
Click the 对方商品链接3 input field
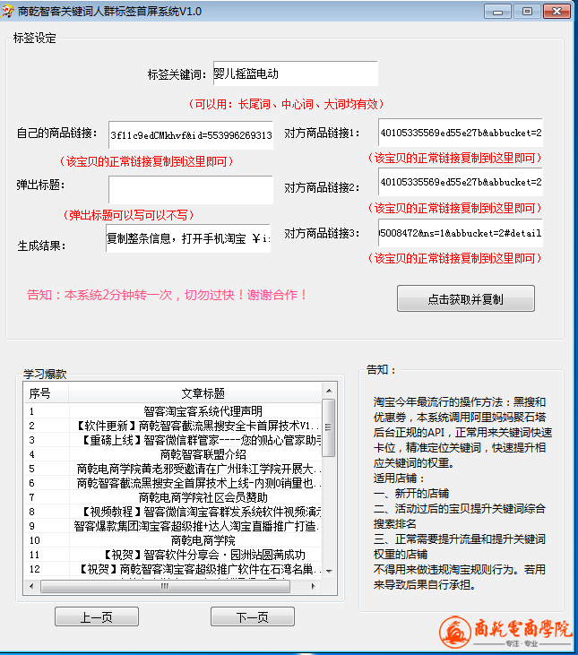coord(461,233)
